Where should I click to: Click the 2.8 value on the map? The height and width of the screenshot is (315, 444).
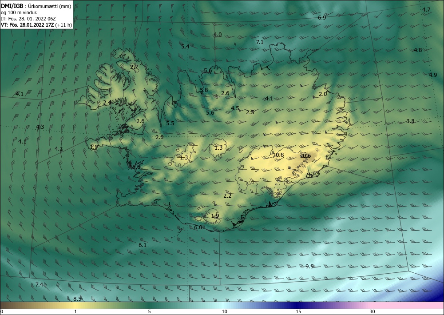point(159,137)
